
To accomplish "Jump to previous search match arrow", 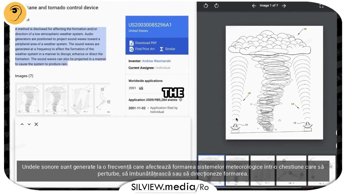I will click(22, 124).
